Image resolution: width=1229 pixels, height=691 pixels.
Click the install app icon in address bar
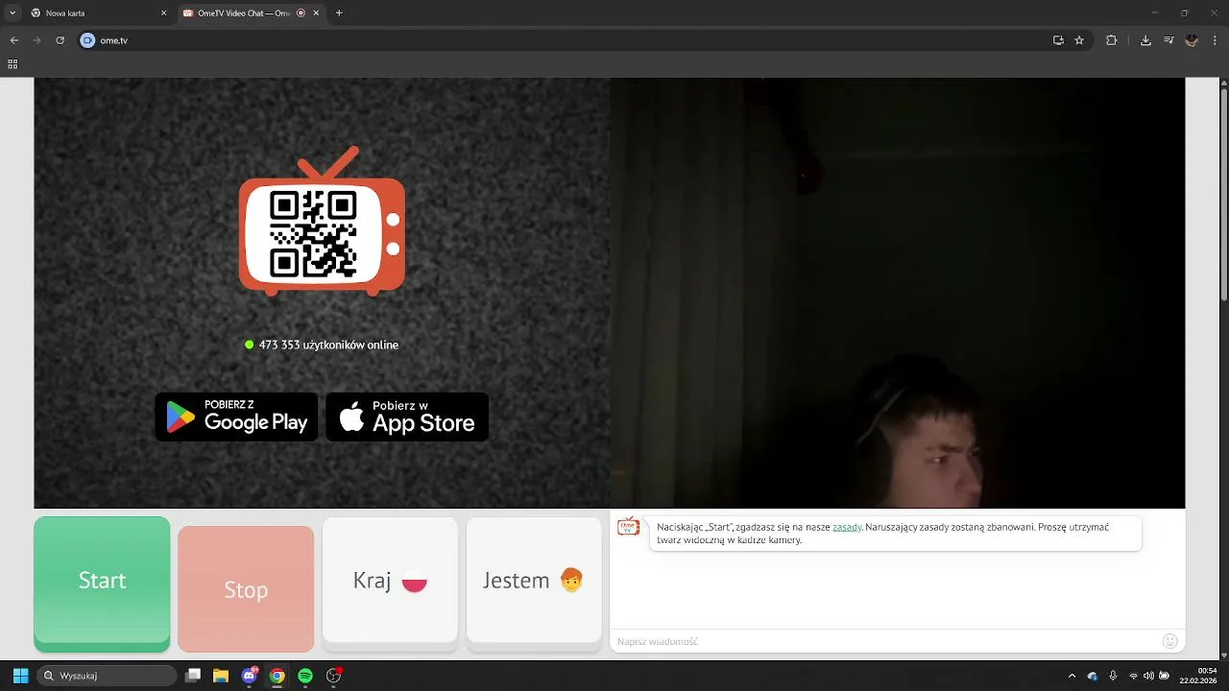click(1058, 40)
